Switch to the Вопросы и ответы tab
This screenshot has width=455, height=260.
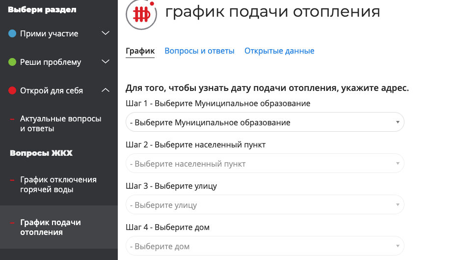click(199, 51)
